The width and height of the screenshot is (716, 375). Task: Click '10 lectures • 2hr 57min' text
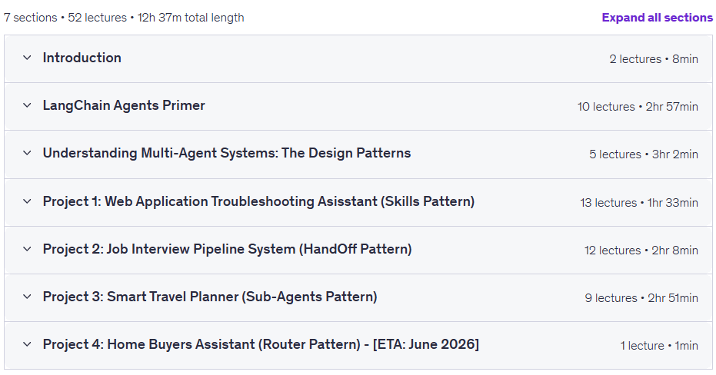click(x=638, y=106)
